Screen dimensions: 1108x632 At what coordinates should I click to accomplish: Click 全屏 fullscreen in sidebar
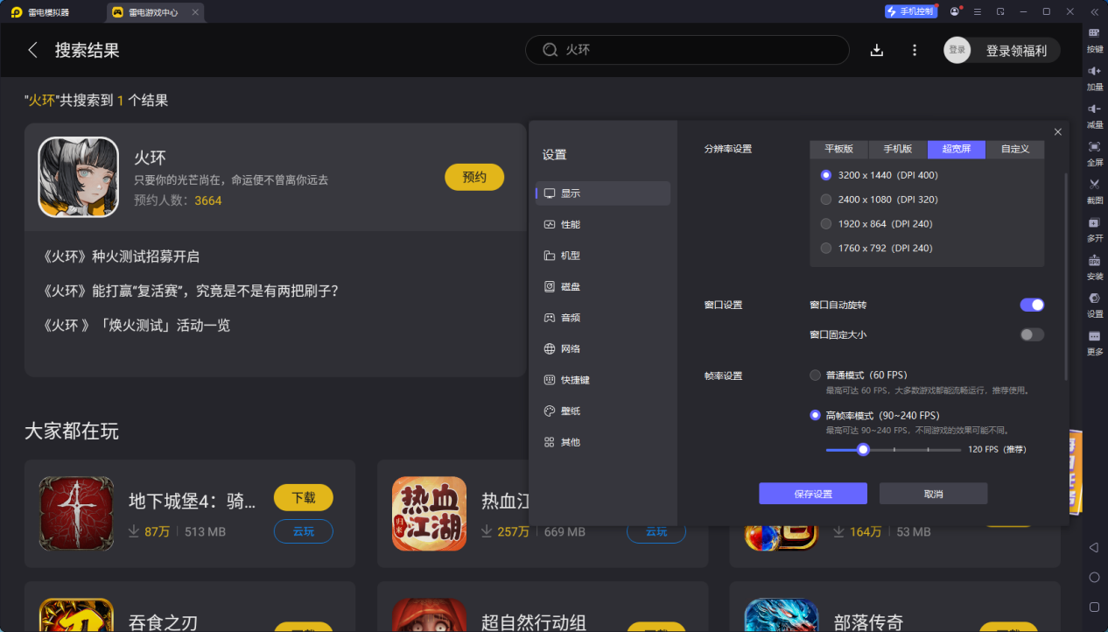point(1095,153)
